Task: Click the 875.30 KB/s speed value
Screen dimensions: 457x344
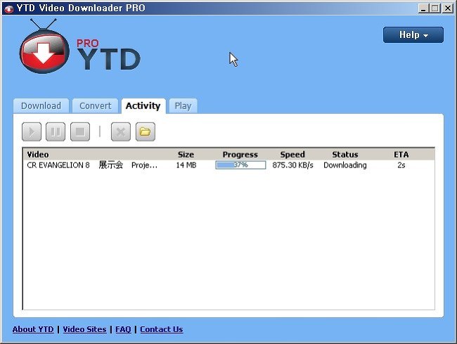Action: coord(292,165)
